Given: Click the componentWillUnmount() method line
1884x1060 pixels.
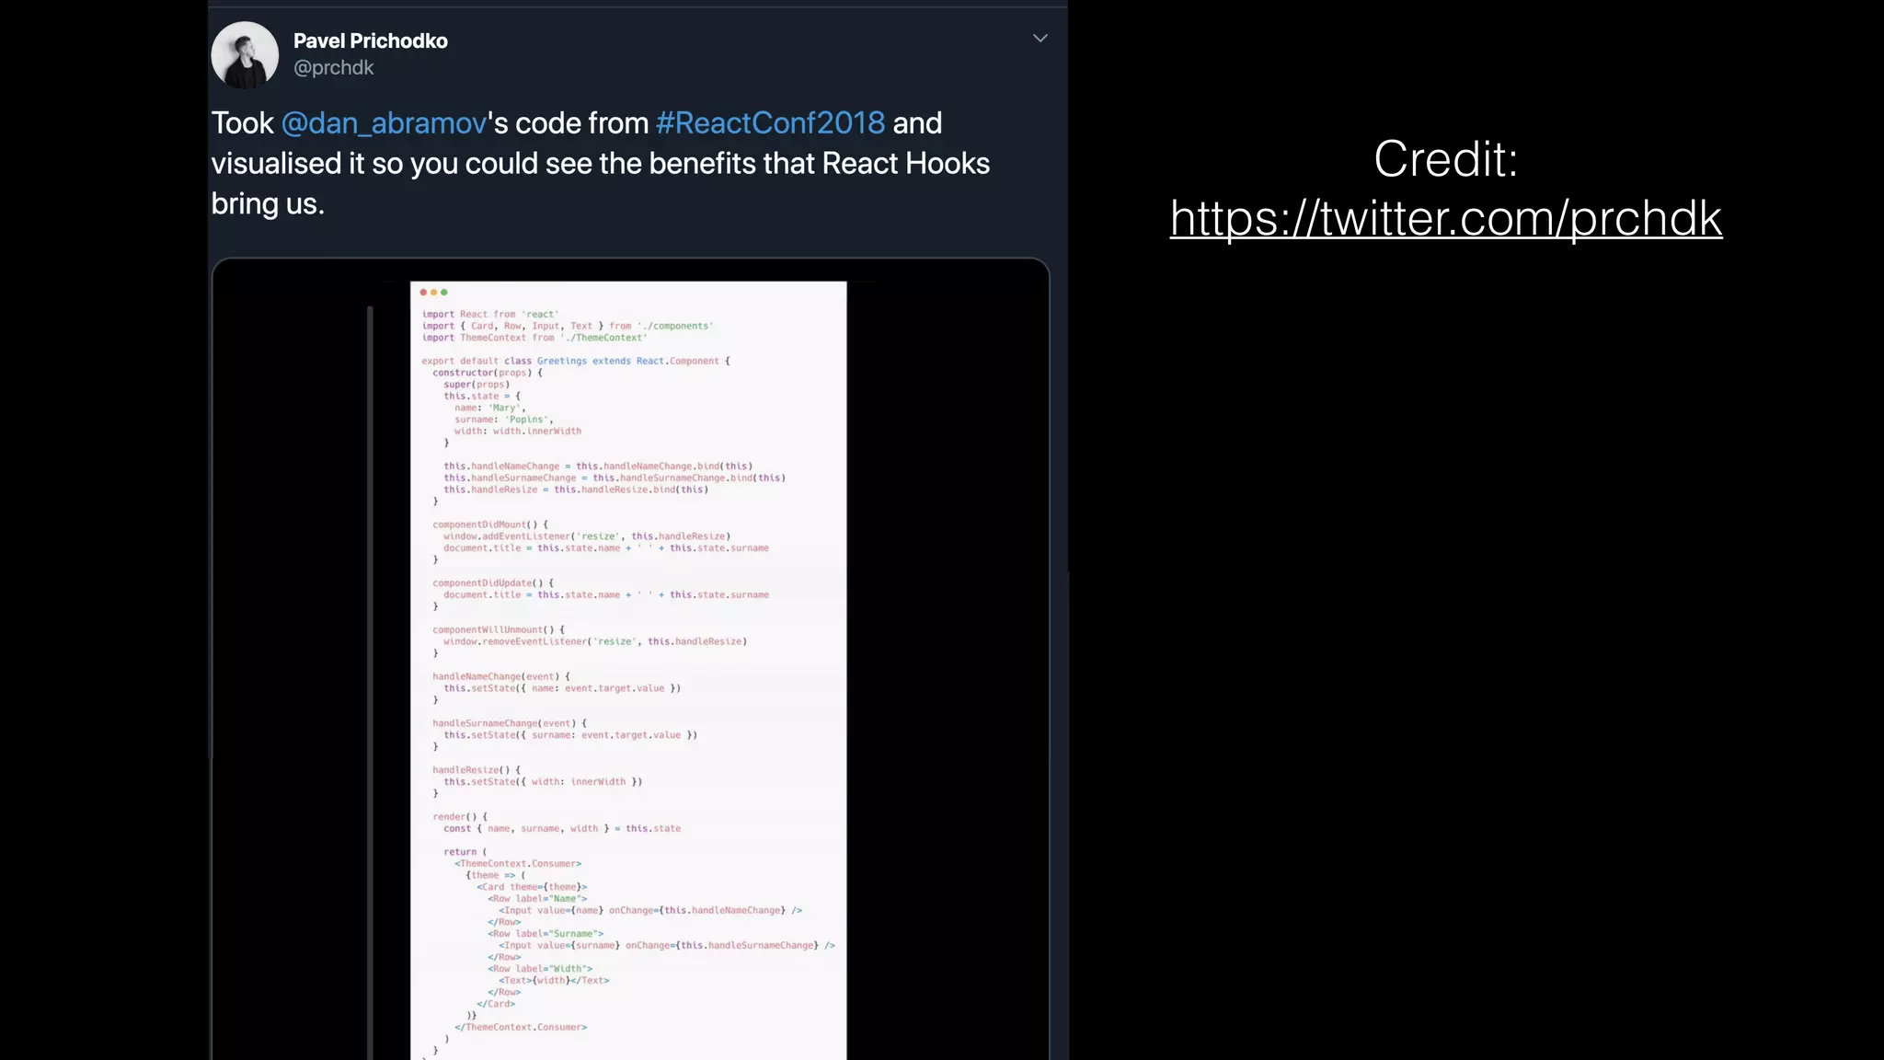Looking at the screenshot, I should click(x=498, y=630).
